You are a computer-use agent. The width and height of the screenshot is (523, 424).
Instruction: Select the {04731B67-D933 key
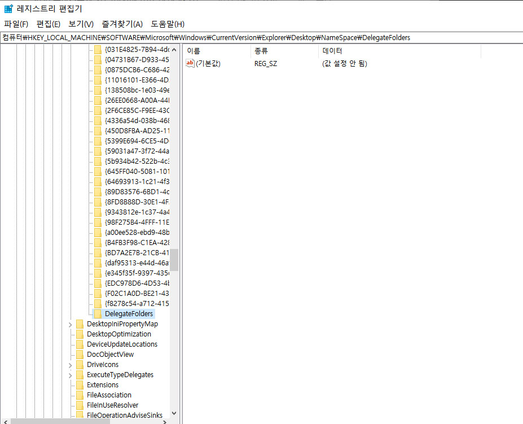[x=137, y=60]
